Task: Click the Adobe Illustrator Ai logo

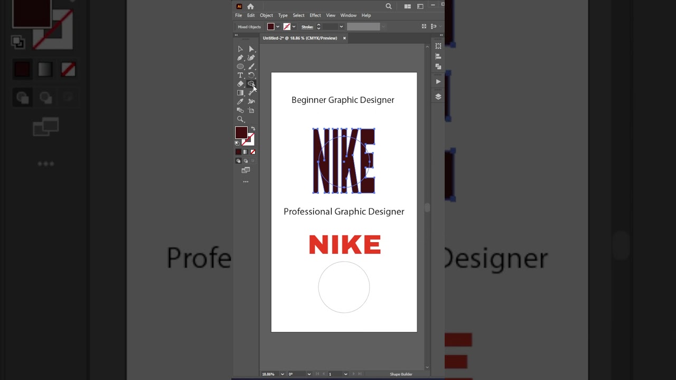Action: point(239,6)
